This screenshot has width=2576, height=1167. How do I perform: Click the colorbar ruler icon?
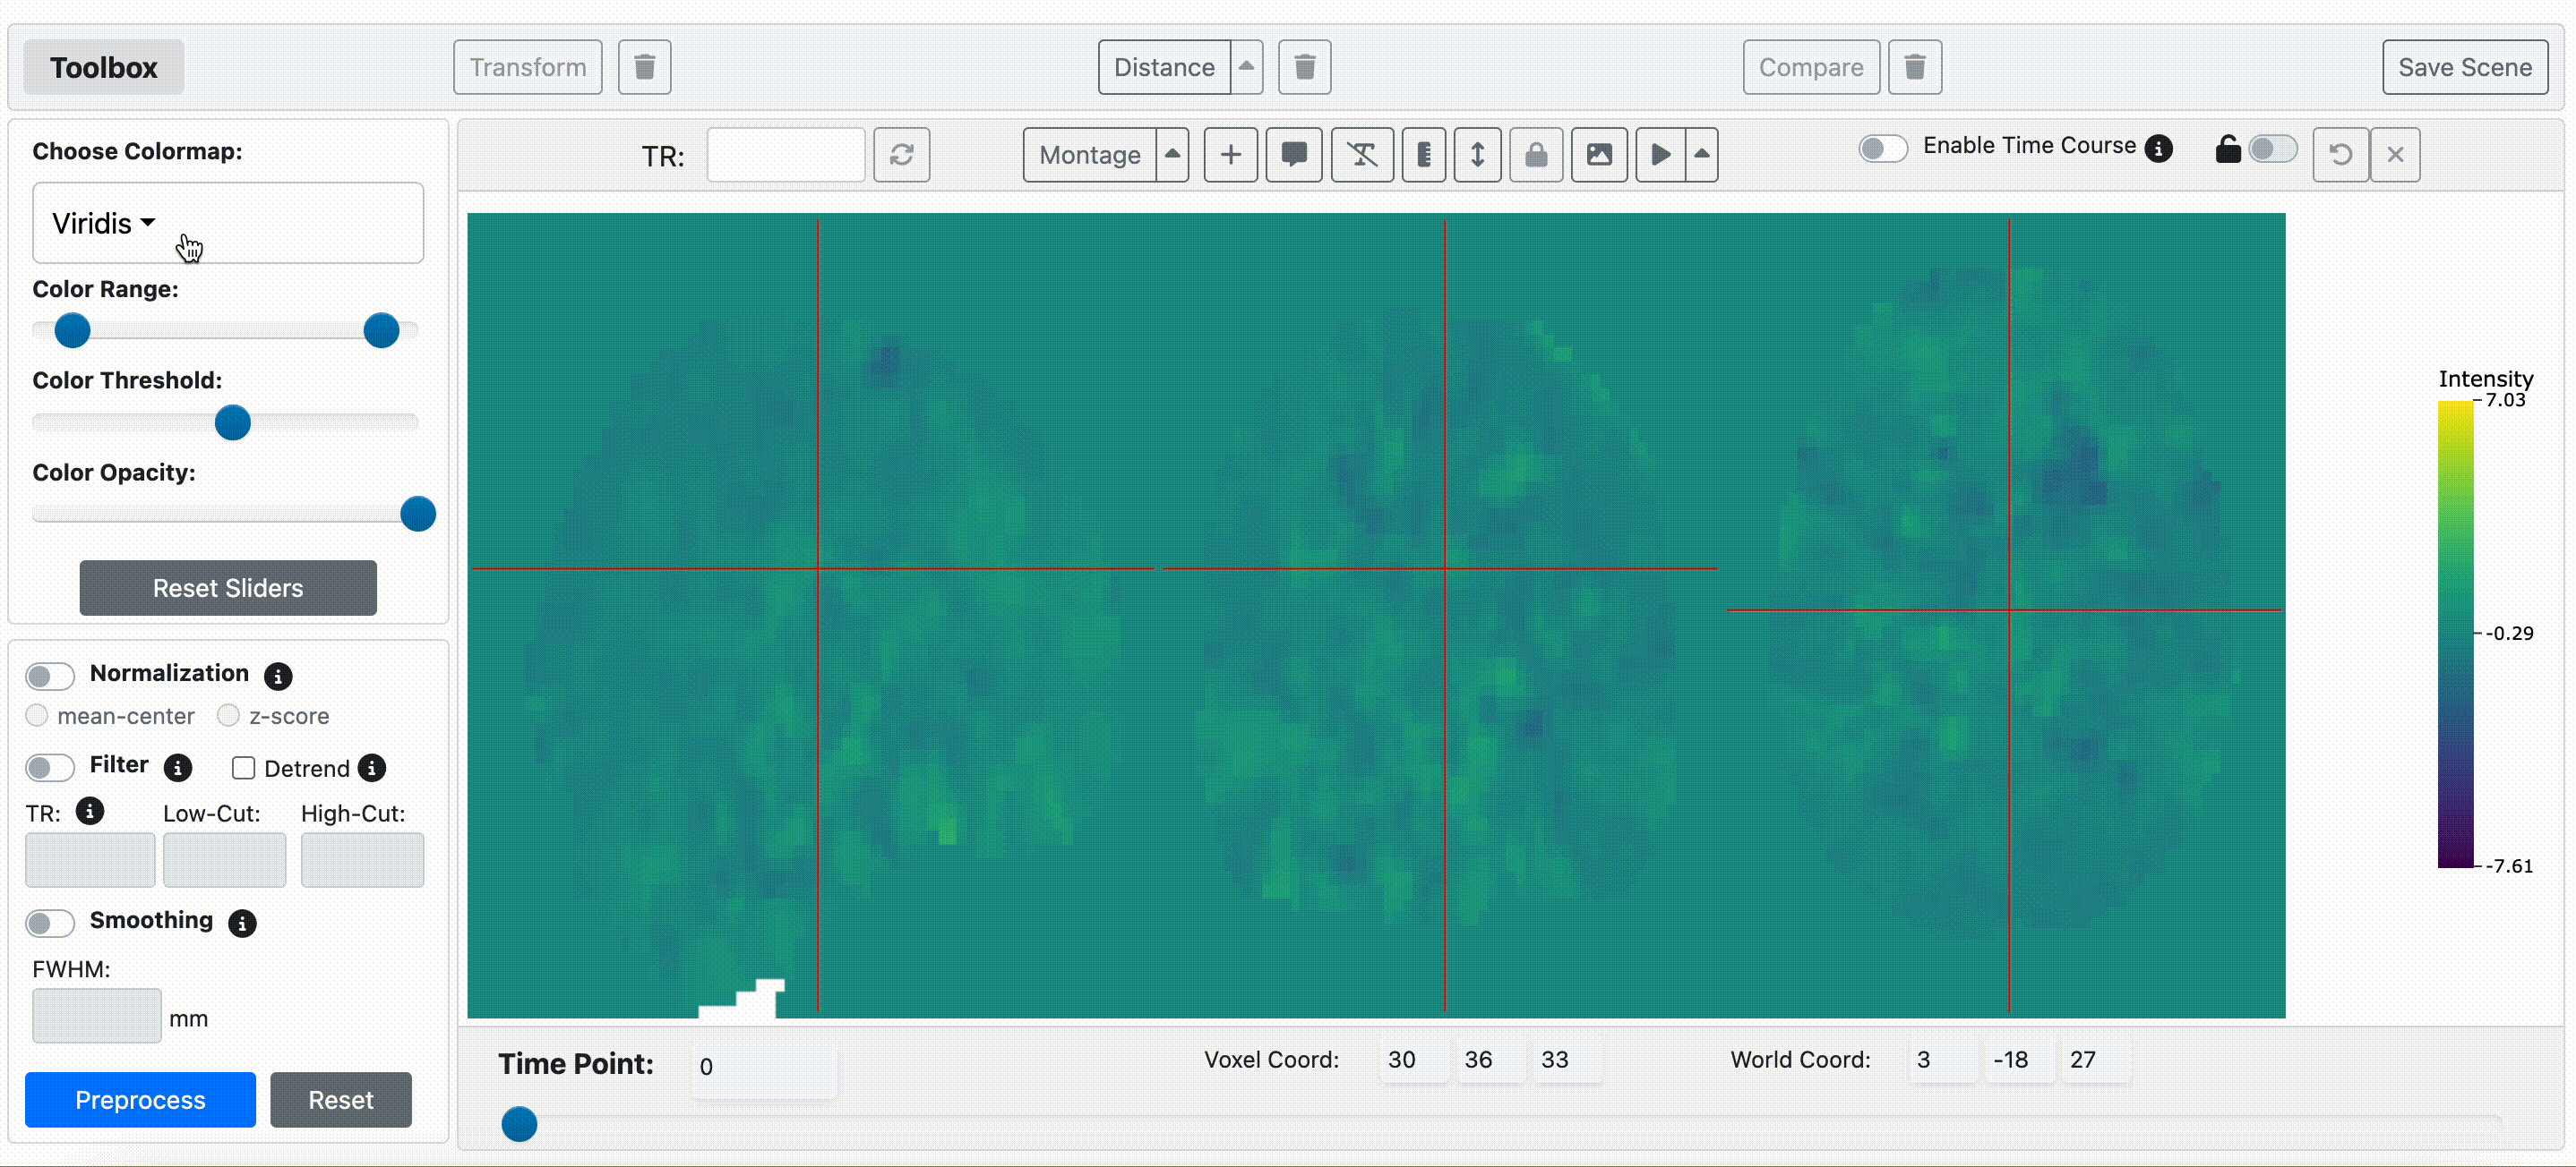(1424, 155)
